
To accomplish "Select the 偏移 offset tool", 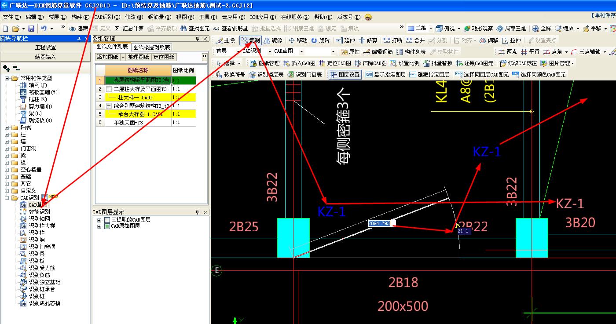I will click(489, 40).
